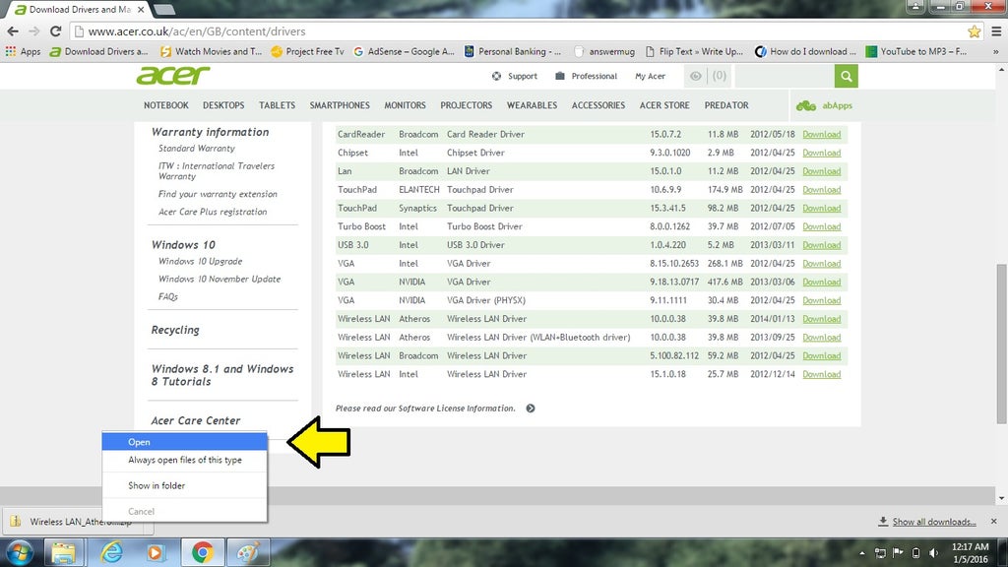
Task: Open the Apps bookmarks shortcut
Action: tap(24, 51)
